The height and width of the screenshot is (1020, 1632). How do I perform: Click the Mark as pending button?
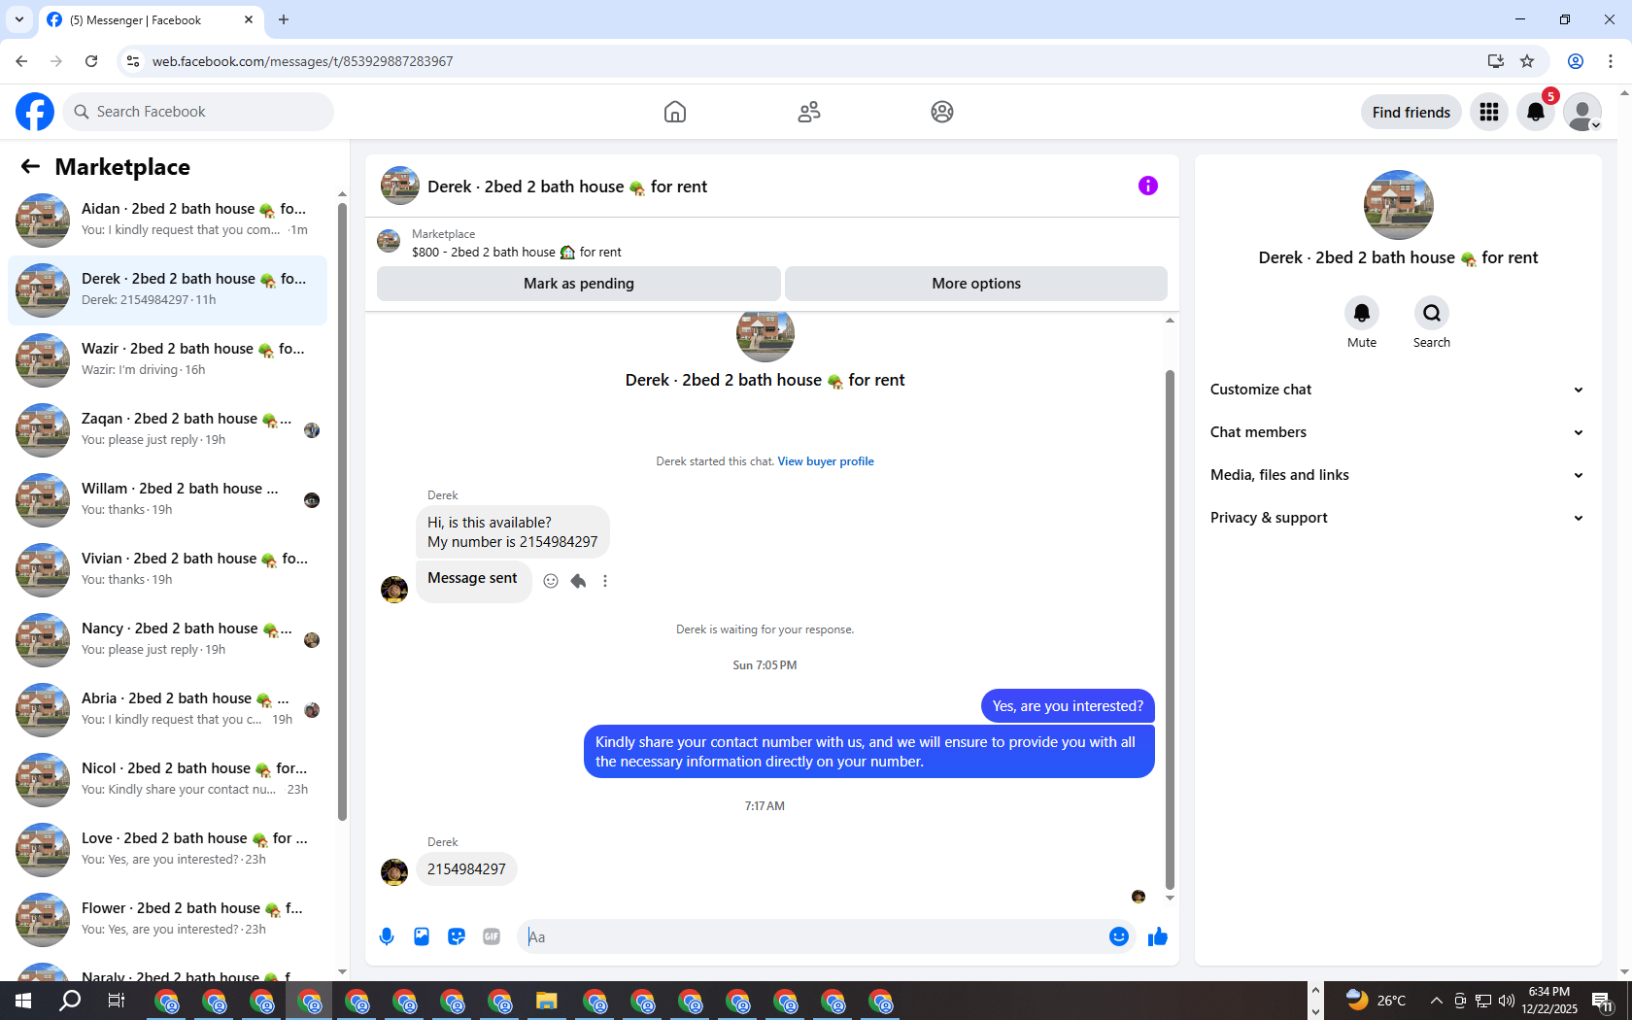[x=579, y=284]
